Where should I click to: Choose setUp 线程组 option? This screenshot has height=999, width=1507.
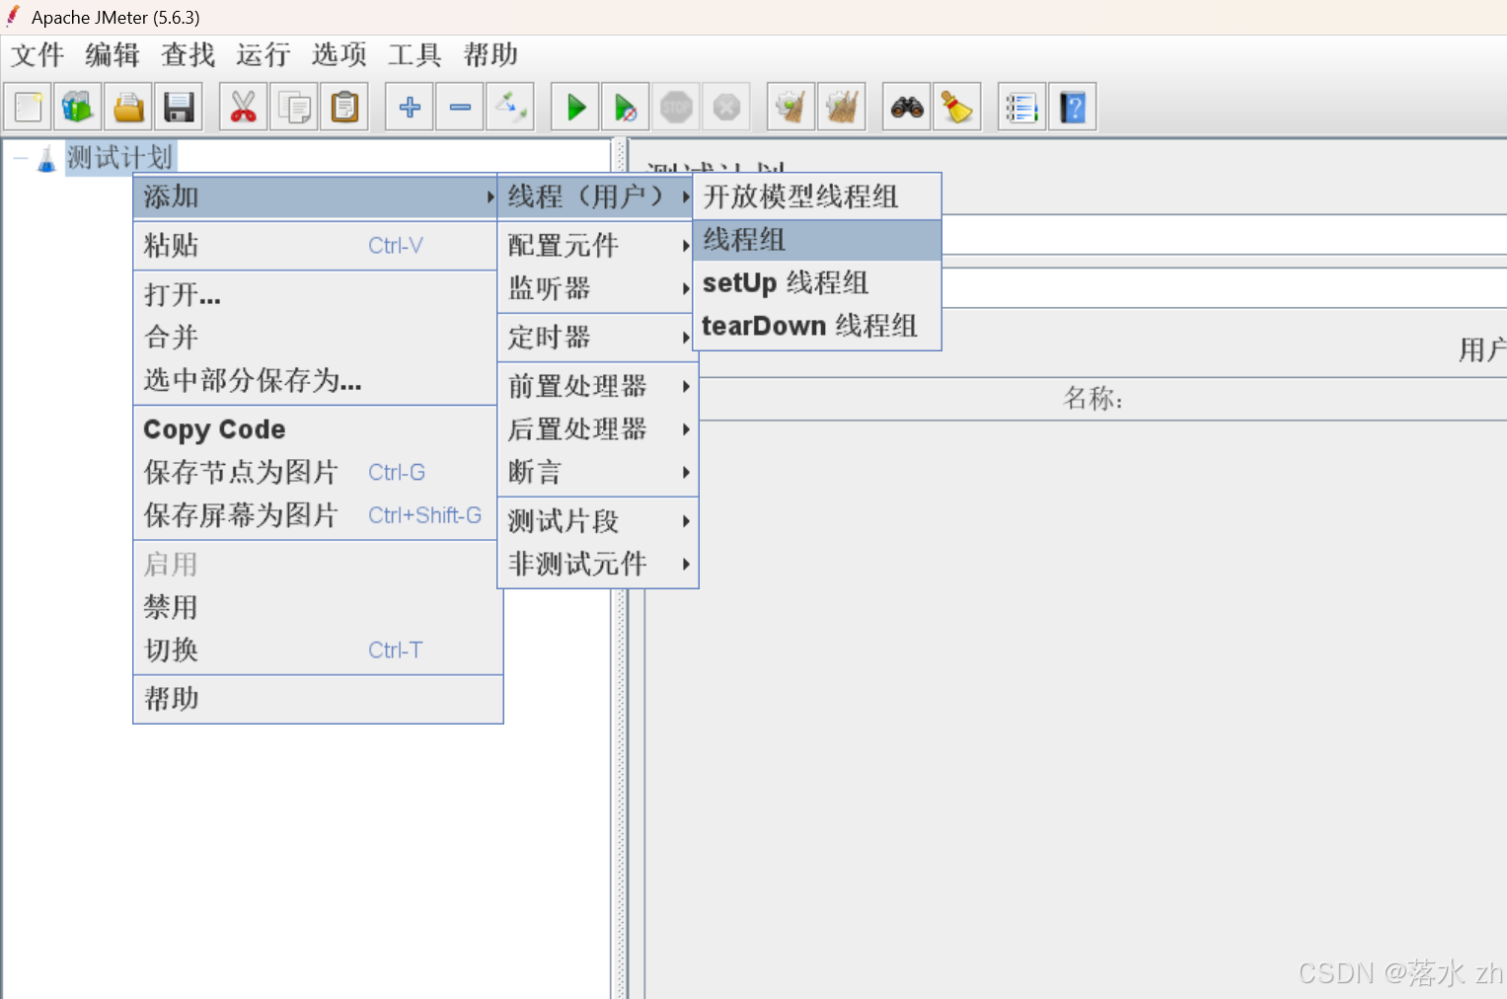point(817,283)
